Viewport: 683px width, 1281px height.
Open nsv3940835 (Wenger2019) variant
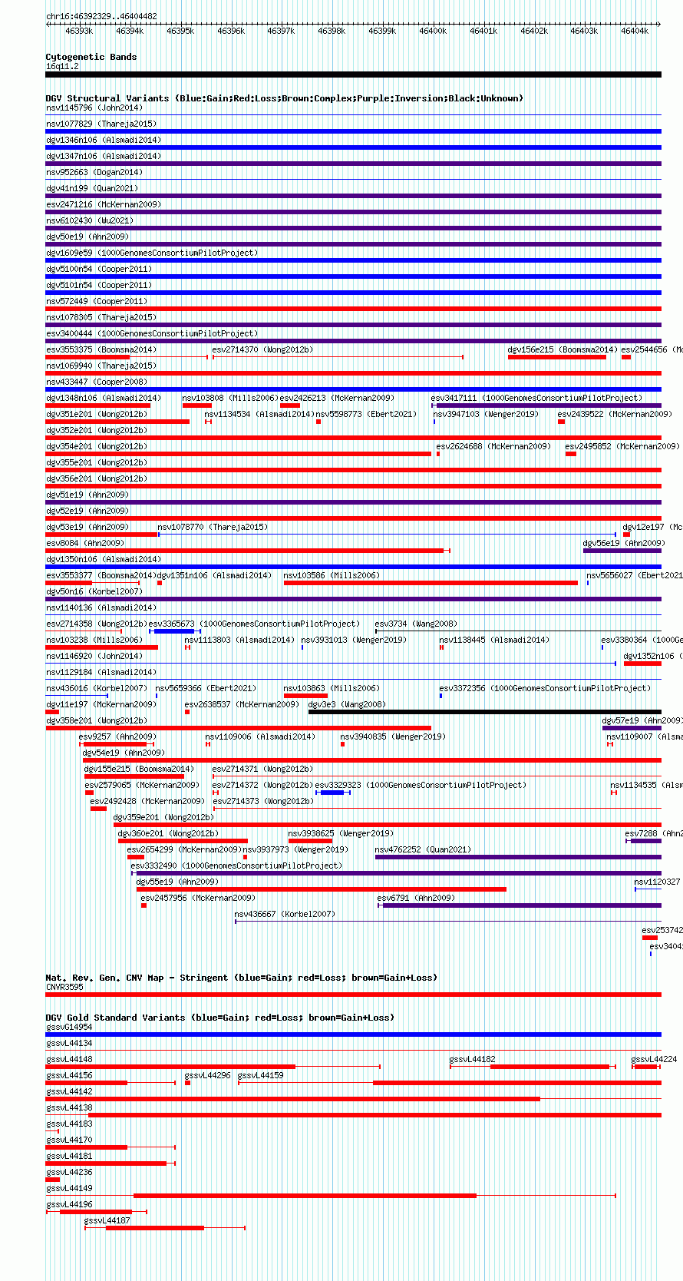pyautogui.click(x=393, y=736)
